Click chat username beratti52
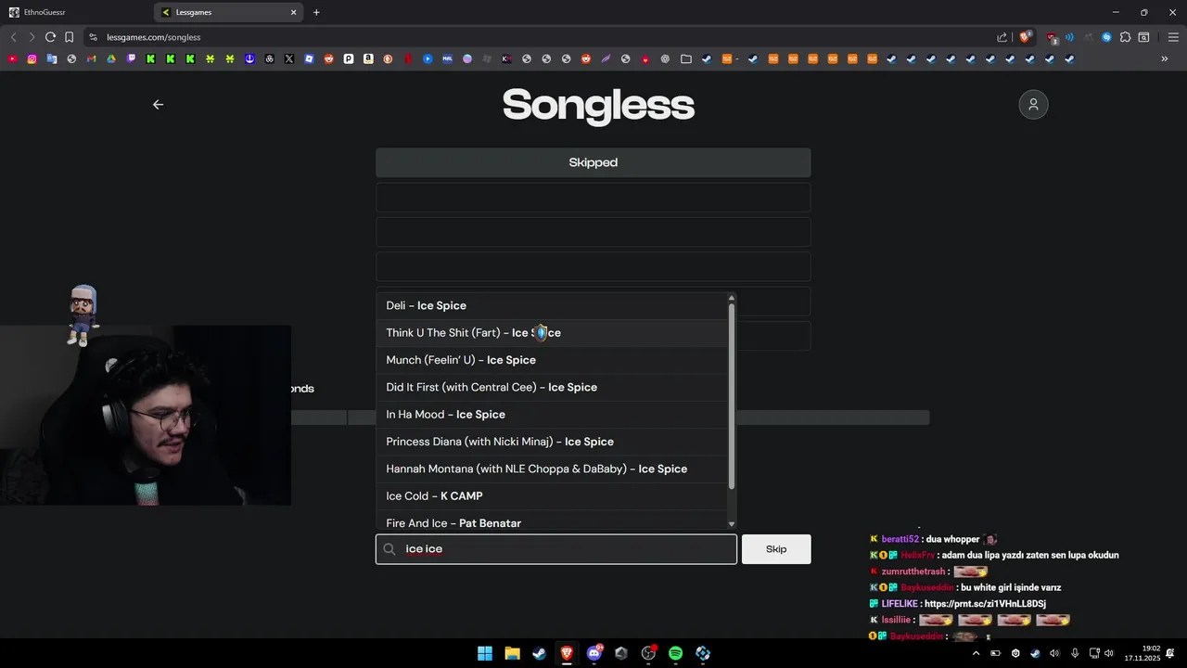 coord(900,539)
